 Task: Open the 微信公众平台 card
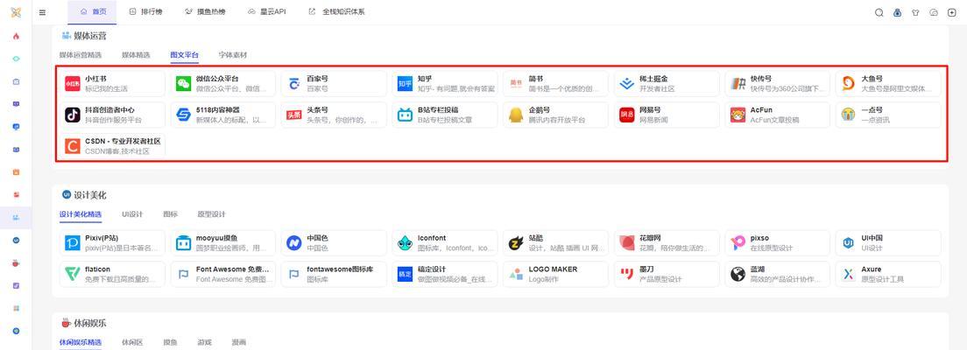click(223, 84)
